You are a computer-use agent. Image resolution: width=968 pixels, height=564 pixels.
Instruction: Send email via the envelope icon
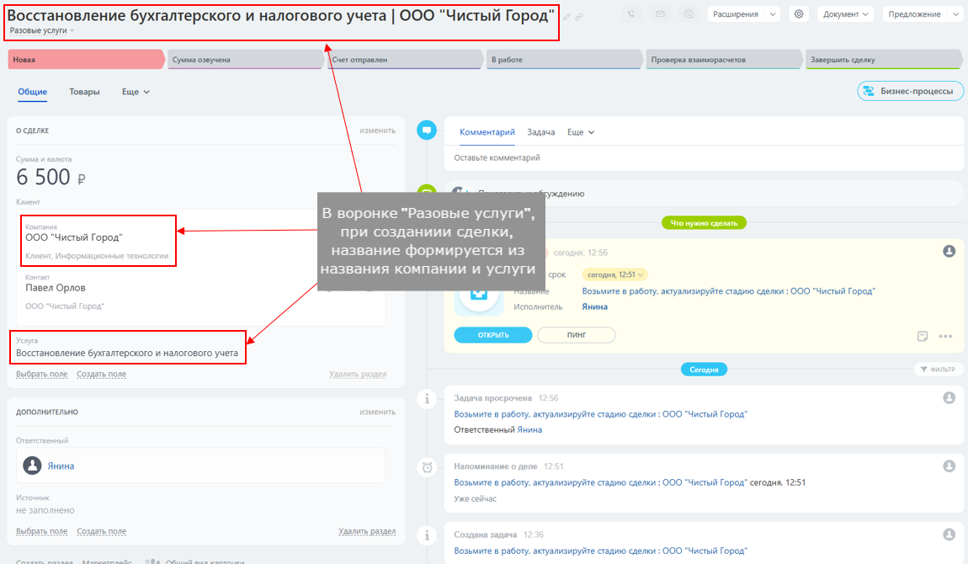660,13
